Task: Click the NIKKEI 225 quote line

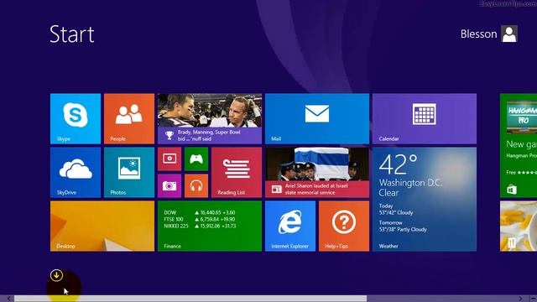Action: [x=200, y=226]
